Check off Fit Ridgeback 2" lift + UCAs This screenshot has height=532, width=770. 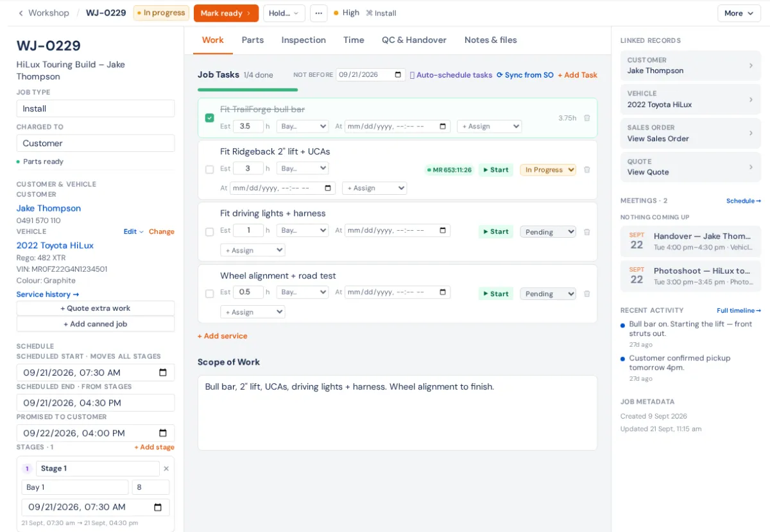click(x=209, y=170)
